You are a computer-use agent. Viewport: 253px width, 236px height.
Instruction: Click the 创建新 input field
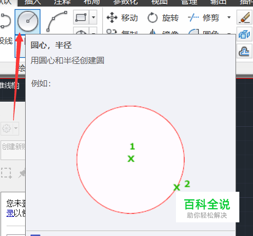13,150
